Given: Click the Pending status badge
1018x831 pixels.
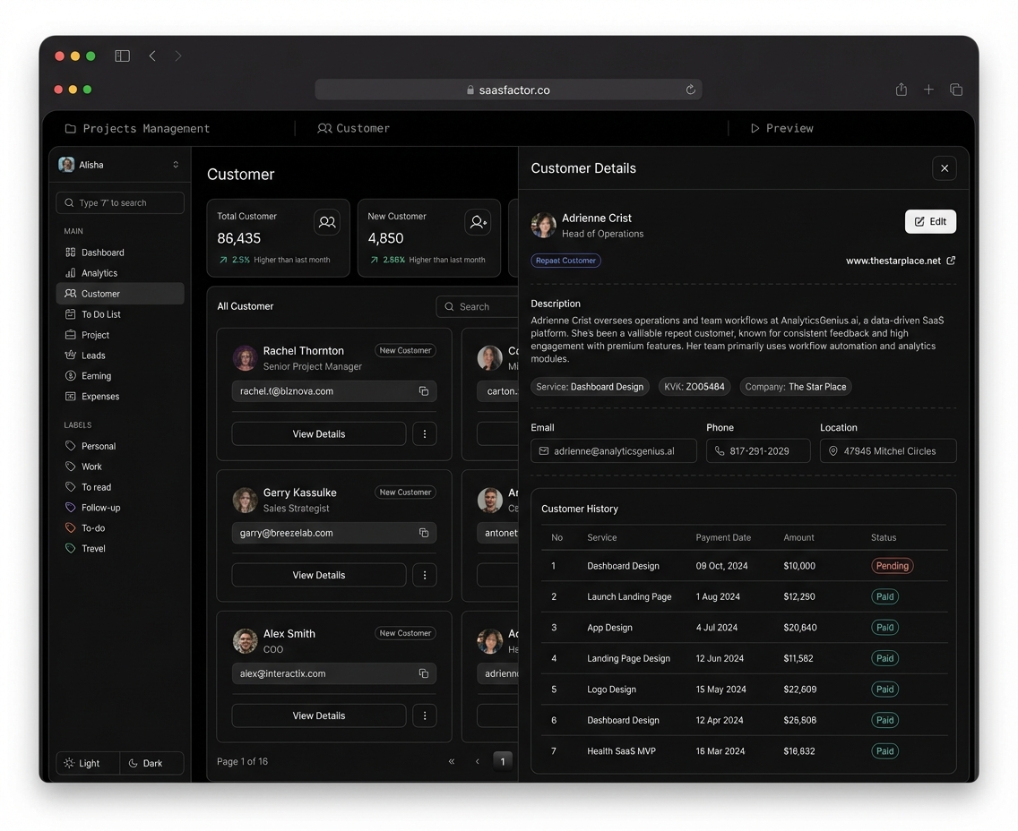Looking at the screenshot, I should [892, 566].
